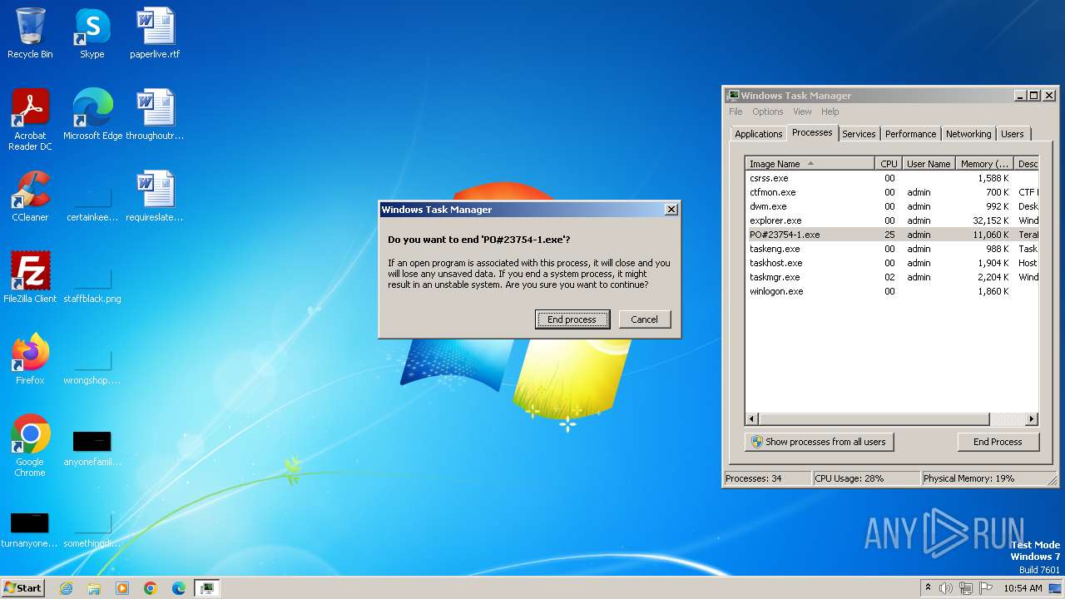Launch Google Chrome desktop shortcut
The height and width of the screenshot is (599, 1065).
[x=30, y=446]
